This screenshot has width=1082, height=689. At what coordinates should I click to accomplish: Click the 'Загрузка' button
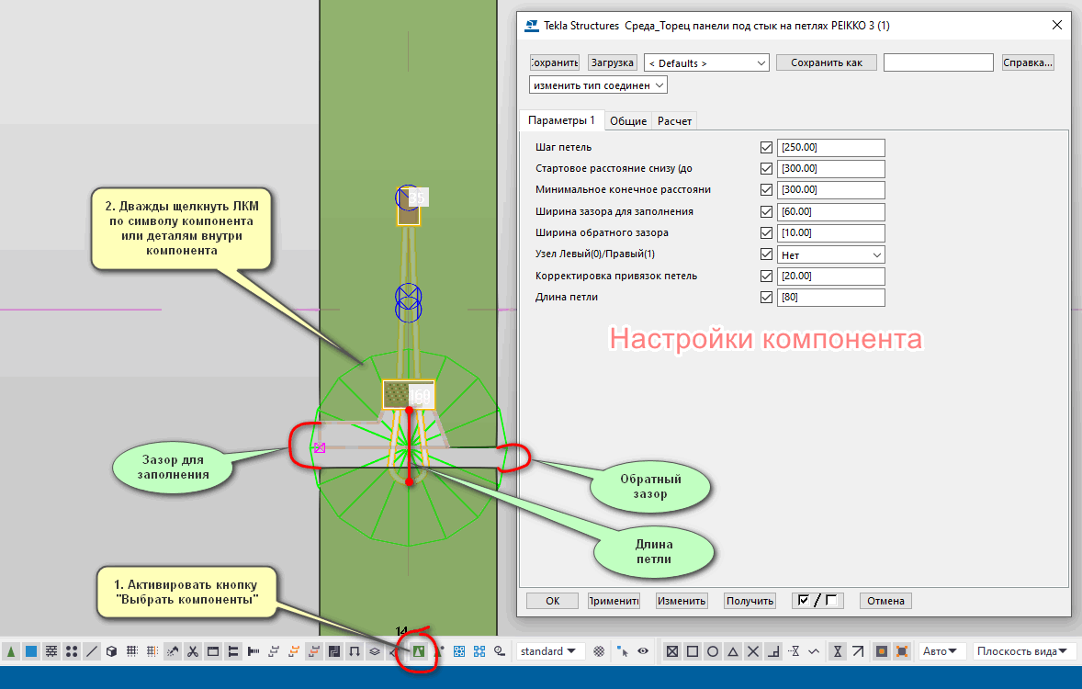click(x=612, y=62)
